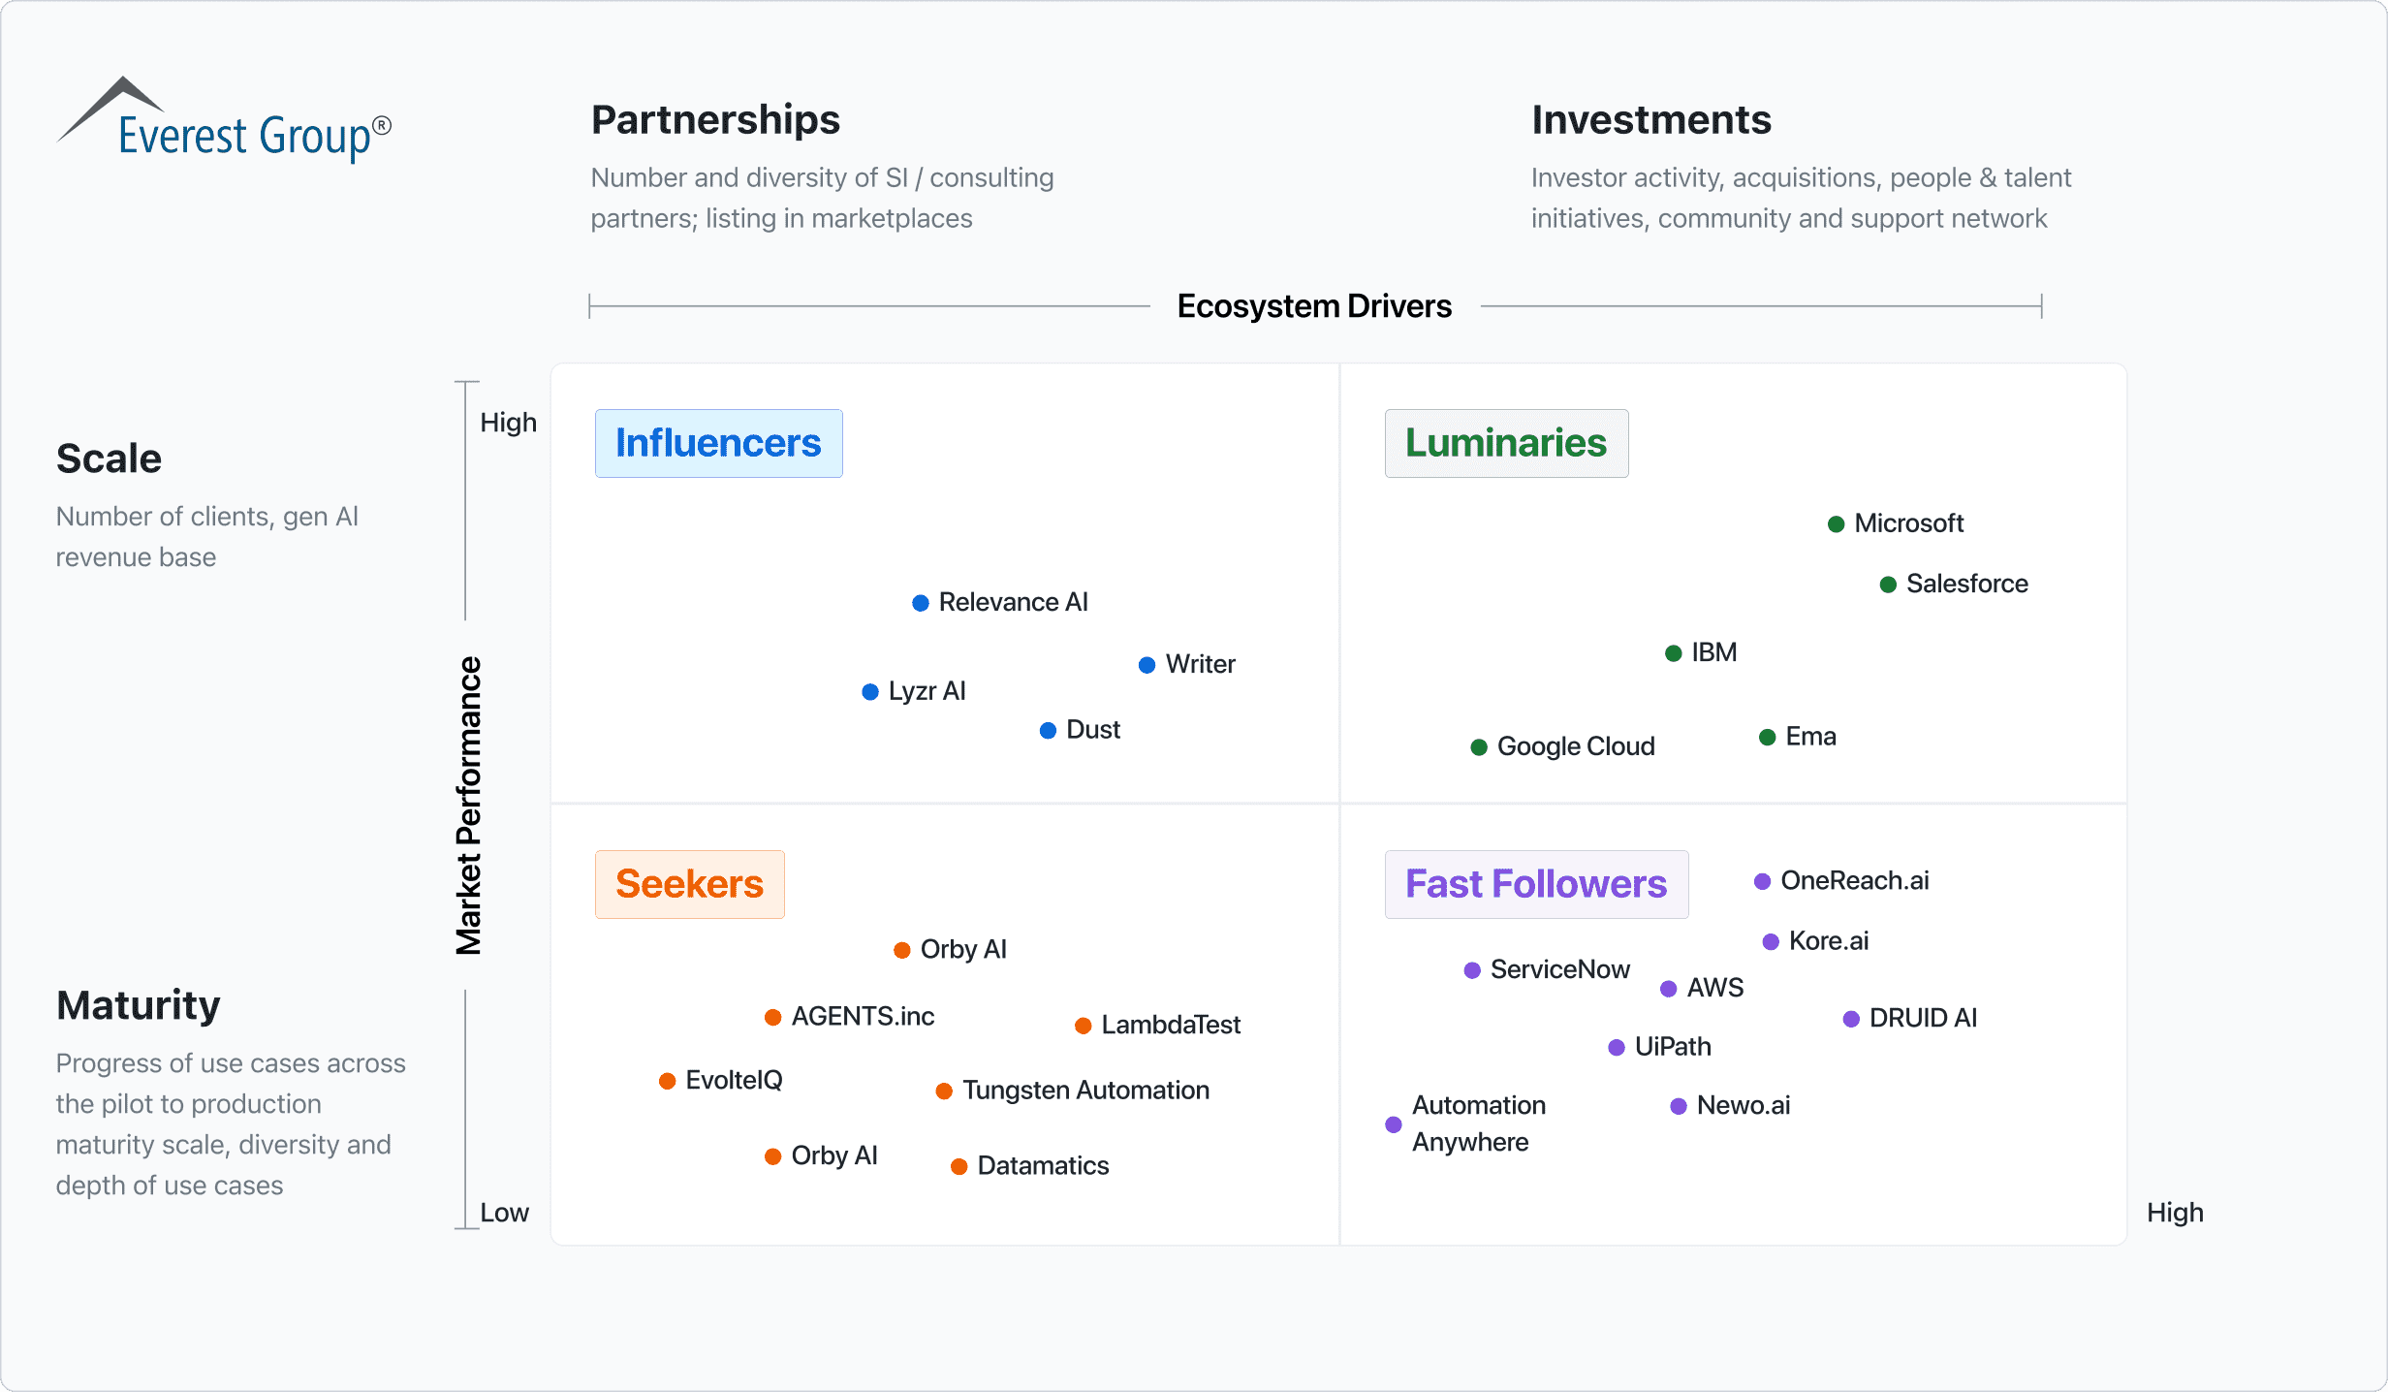Click the green dot beside Microsoft
The image size is (2388, 1392).
1836,524
